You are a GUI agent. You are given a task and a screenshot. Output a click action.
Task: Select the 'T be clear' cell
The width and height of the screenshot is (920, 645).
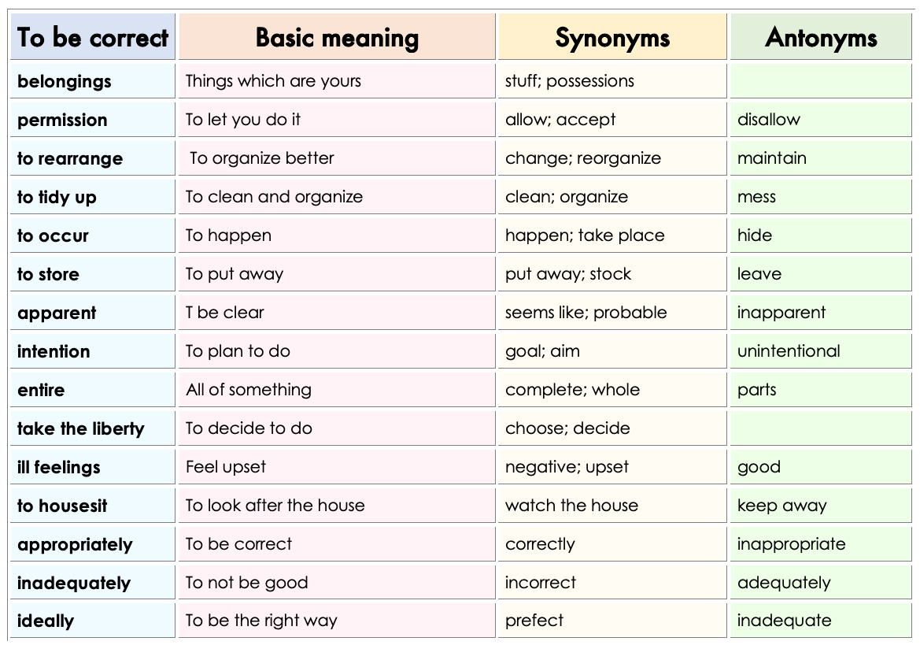coord(337,312)
